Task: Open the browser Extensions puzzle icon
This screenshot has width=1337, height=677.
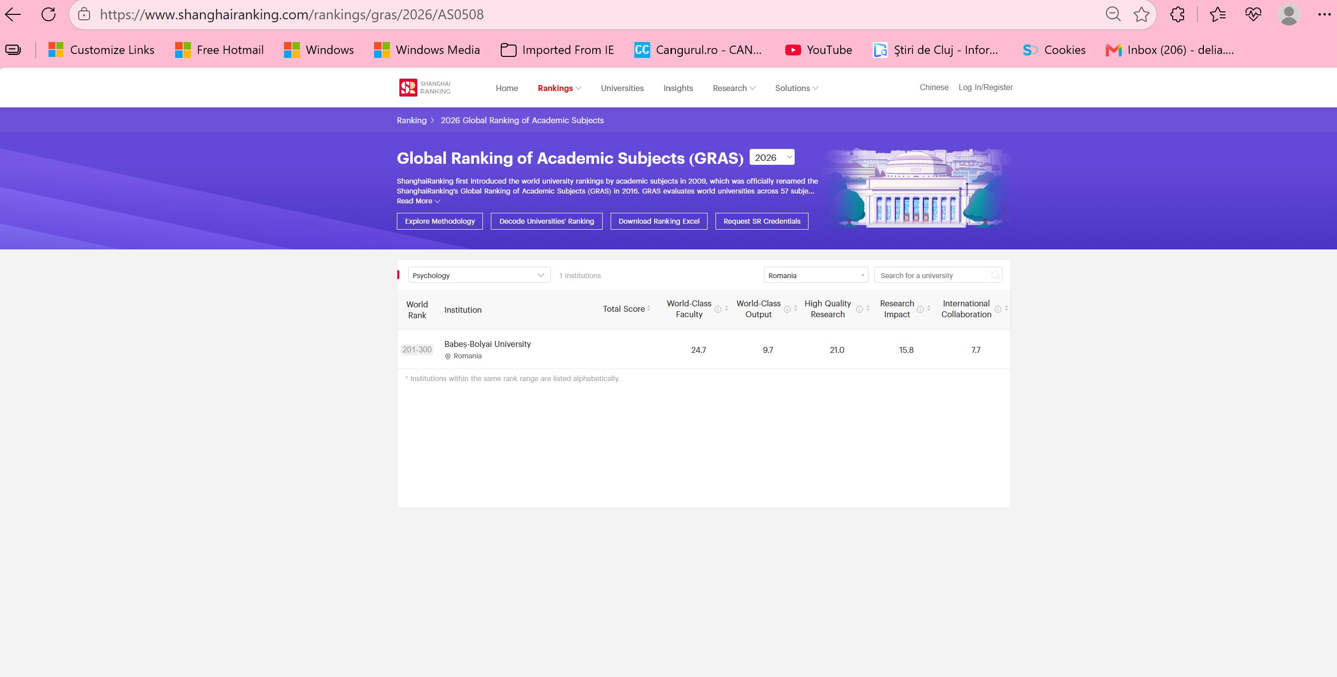Action: click(1177, 14)
